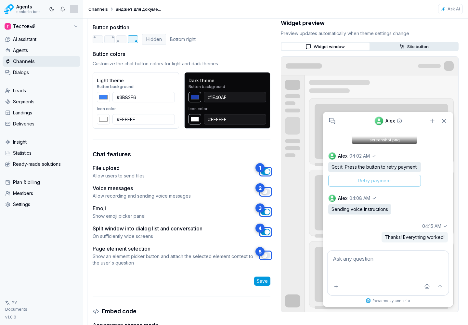
Task: Click Ask AI sparkle button
Action: [x=450, y=9]
